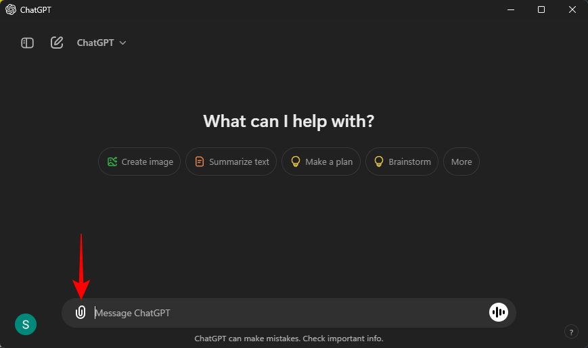Start voice mode with the waveform icon
588x348 pixels.
[499, 312]
